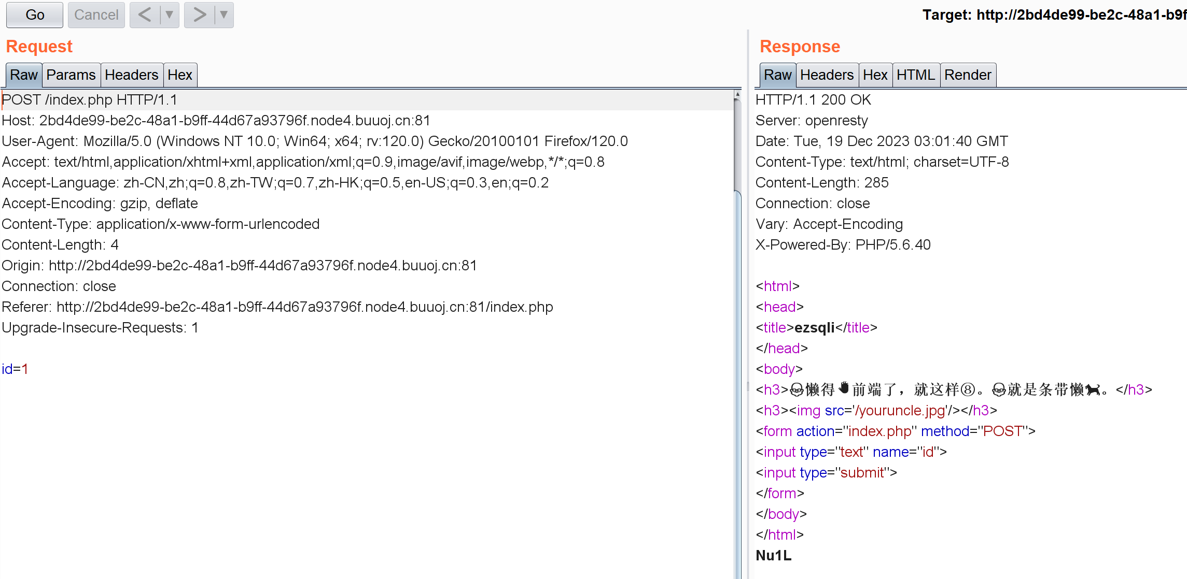This screenshot has height=579, width=1187.
Task: Click the 'id=1' request body parameter
Action: click(15, 369)
